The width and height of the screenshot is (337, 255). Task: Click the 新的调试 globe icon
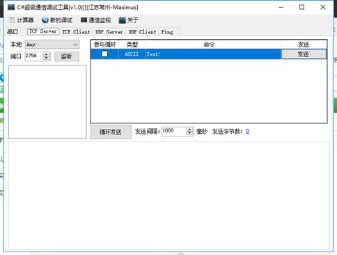[45, 20]
